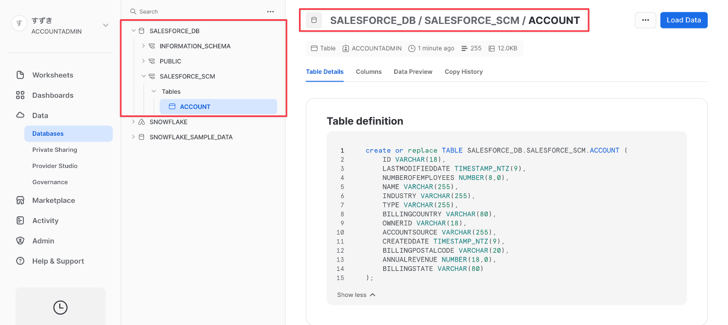Image resolution: width=728 pixels, height=325 pixels.
Task: Expand the PUBLIC schema node
Action: coord(144,61)
